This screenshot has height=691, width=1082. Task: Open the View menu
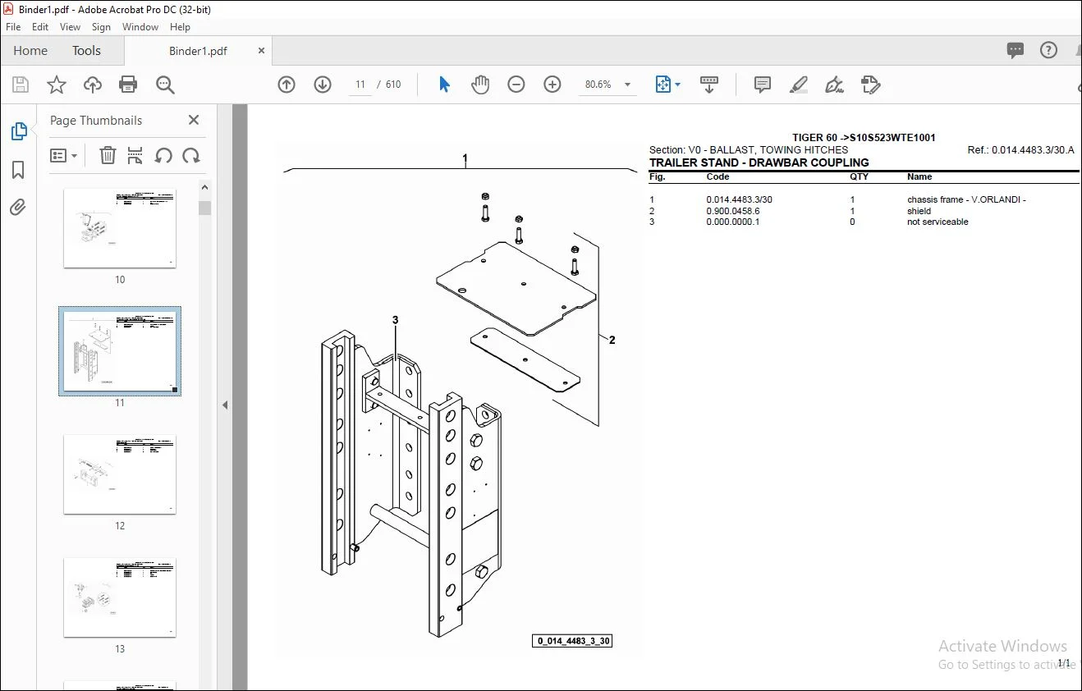point(70,27)
